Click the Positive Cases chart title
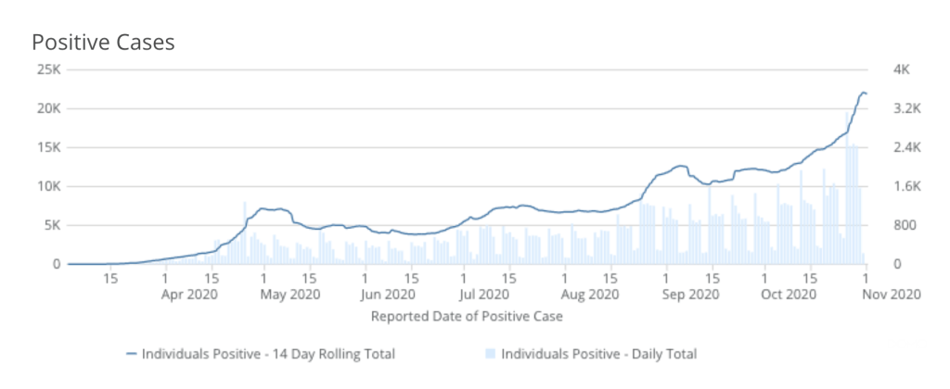950x389 pixels. click(103, 43)
